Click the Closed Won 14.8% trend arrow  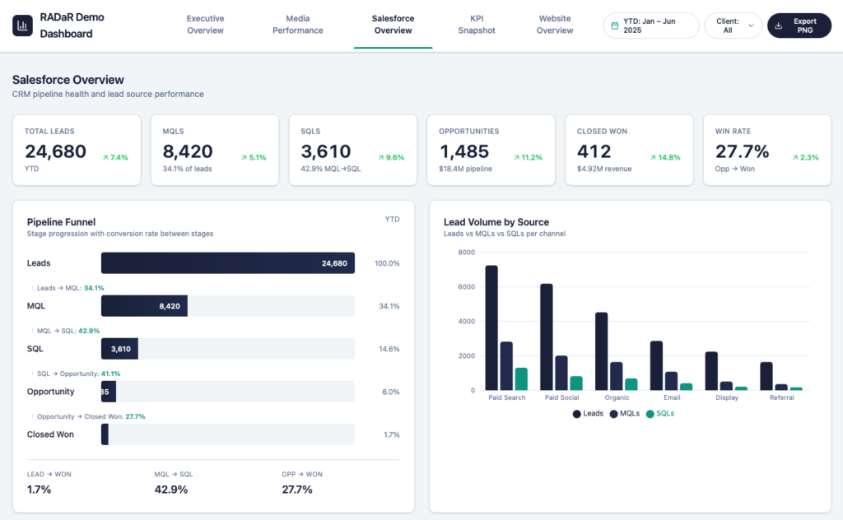(653, 157)
